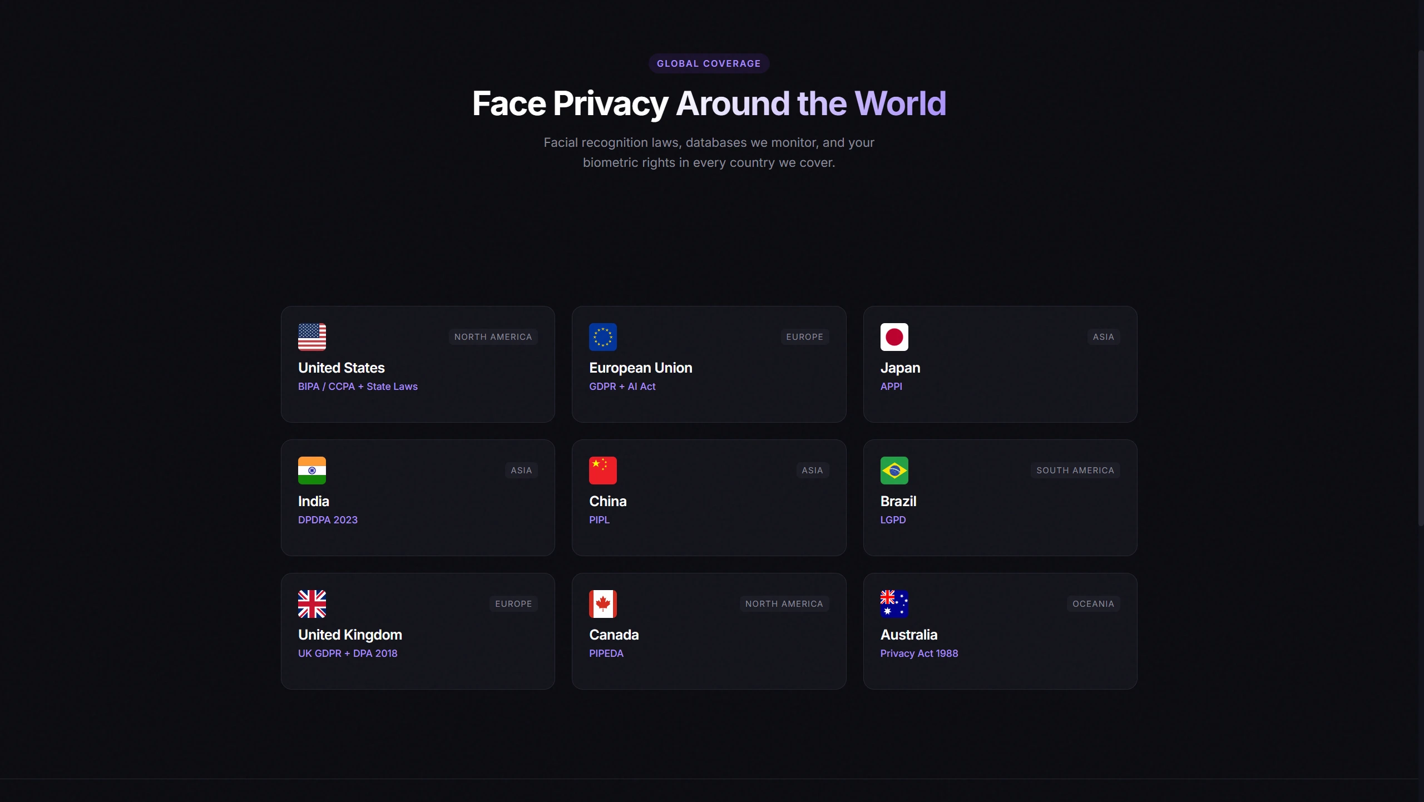Open the BIPA / CCPA + State Laws link

(x=358, y=387)
